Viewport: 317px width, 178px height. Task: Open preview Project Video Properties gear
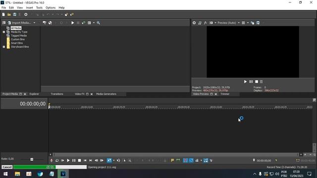pyautogui.click(x=194, y=23)
